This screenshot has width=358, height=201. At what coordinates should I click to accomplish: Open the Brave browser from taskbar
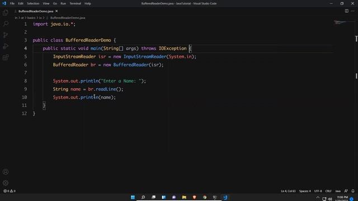pos(194,197)
